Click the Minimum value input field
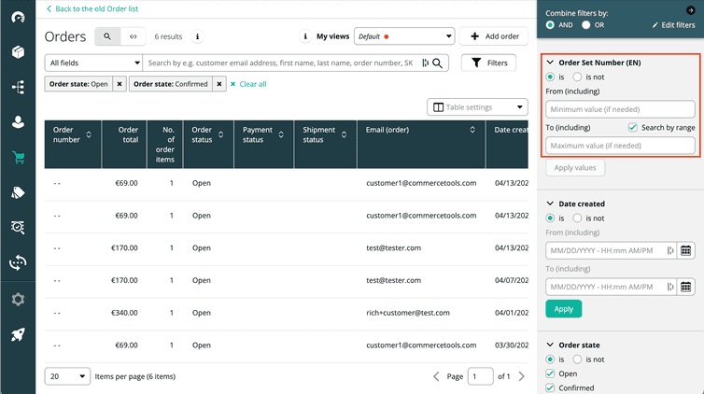 [620, 109]
